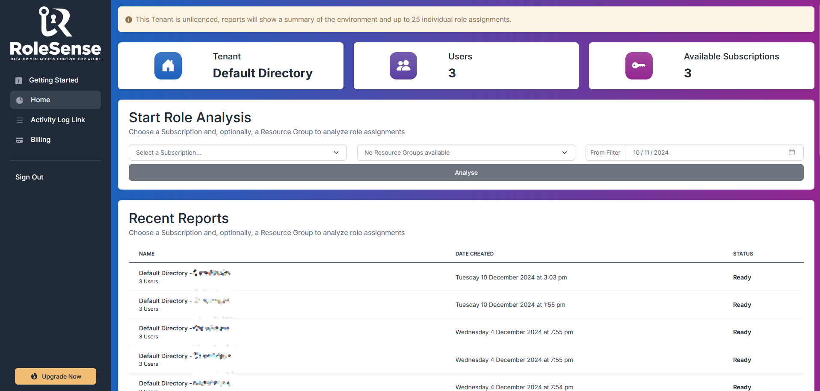Click the Start Role Analysis heading

[x=190, y=118]
